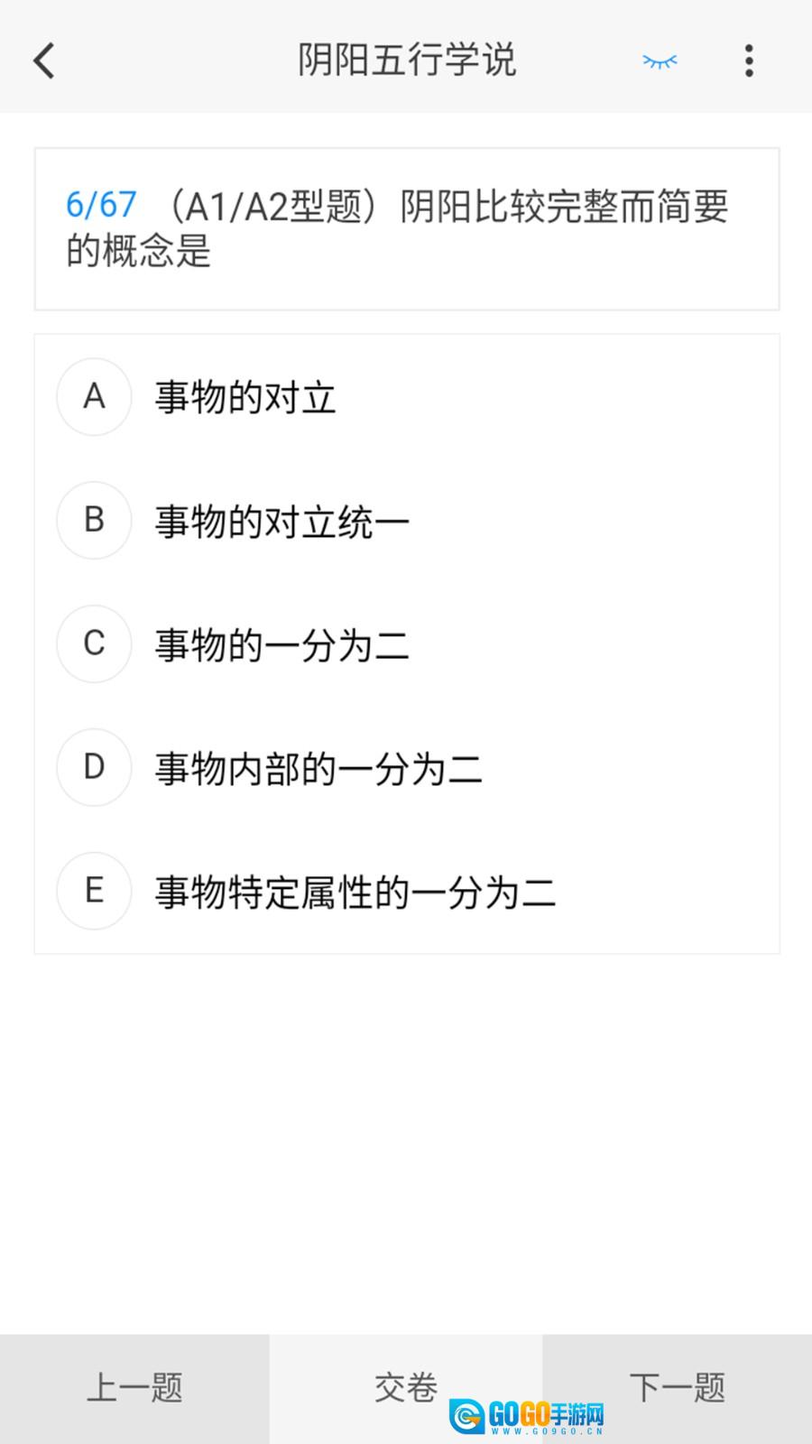The height and width of the screenshot is (1444, 812).
Task: Tap the back arrow icon
Action: pyautogui.click(x=44, y=61)
